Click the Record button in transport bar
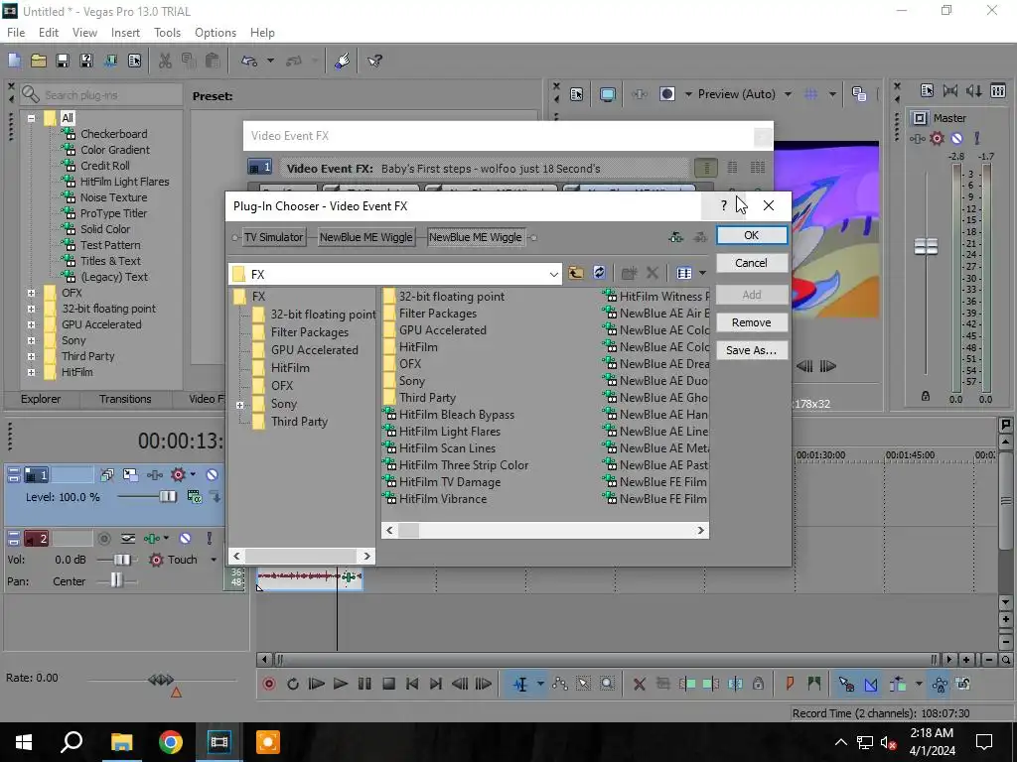Screen dimensions: 1017x762 pyautogui.click(x=269, y=684)
